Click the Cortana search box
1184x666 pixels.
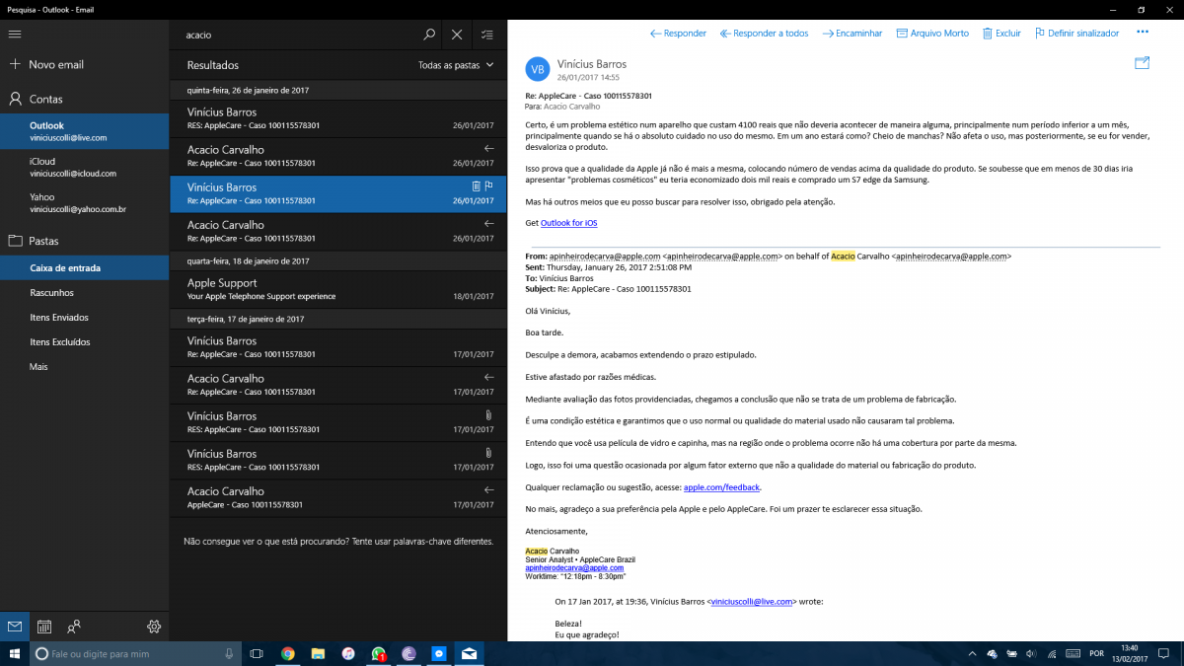tap(136, 653)
